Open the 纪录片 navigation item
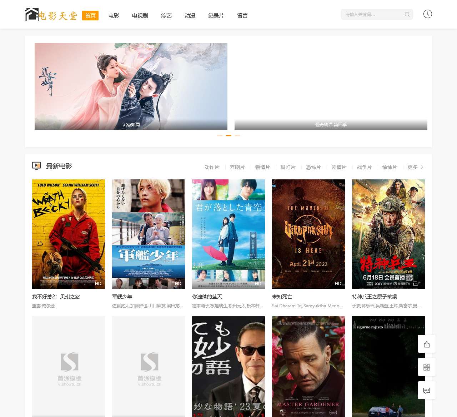Screen dimensions: 457x417 [x=216, y=15]
